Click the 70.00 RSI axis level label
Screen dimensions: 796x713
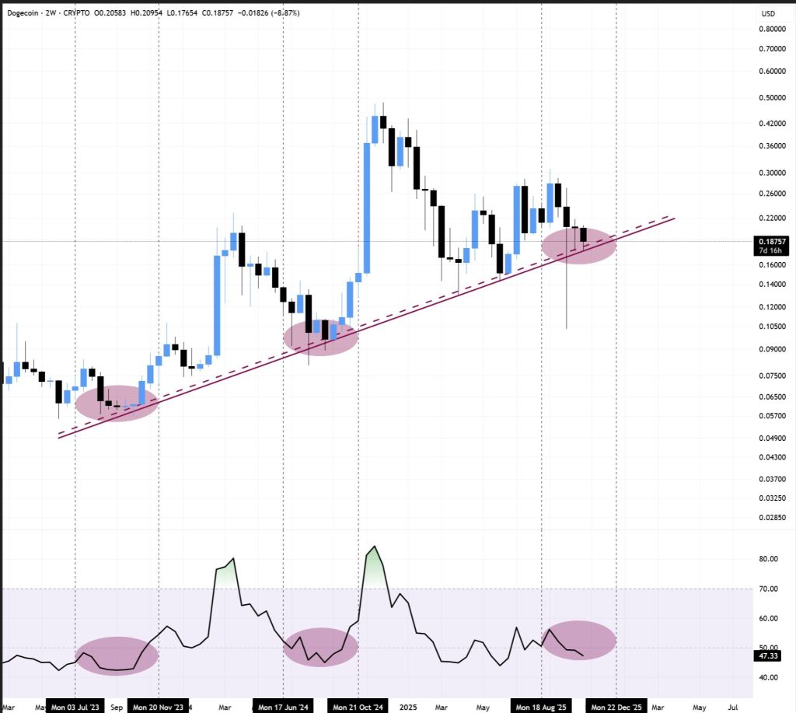coord(769,589)
